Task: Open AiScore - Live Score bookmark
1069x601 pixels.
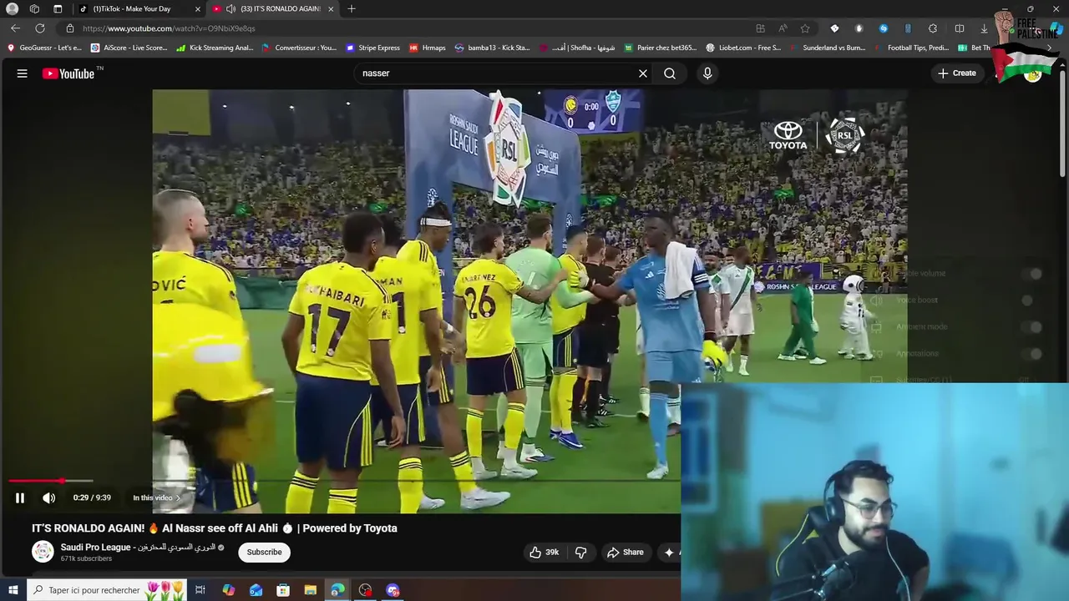Action: coord(129,48)
